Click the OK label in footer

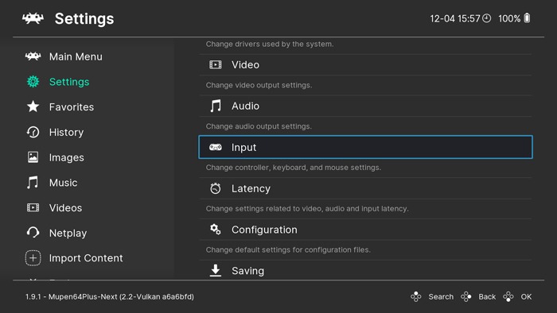527,296
